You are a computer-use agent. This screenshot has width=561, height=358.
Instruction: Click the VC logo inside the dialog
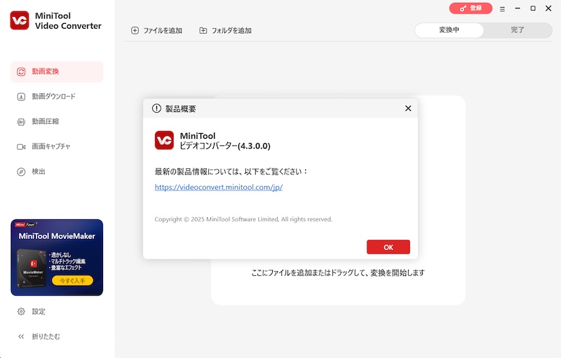pos(164,140)
